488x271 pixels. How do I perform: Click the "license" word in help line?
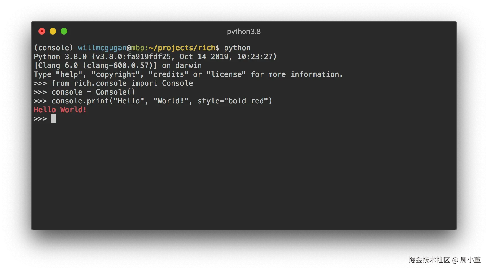click(226, 74)
